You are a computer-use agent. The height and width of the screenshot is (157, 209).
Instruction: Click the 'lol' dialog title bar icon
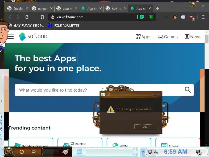pyautogui.click(x=103, y=95)
